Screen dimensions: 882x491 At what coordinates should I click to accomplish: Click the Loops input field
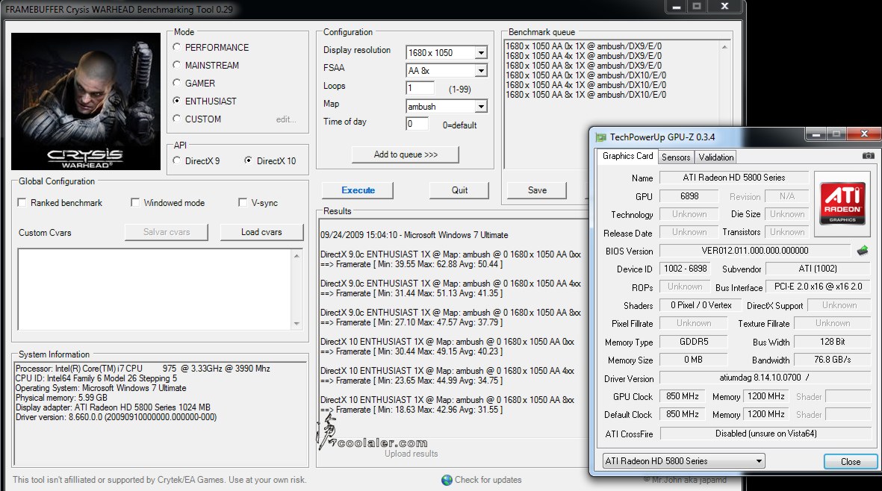[x=420, y=88]
